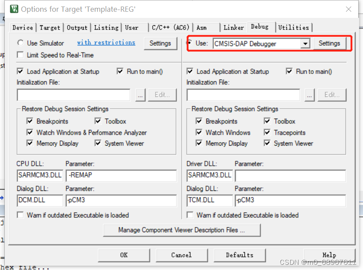Select the Use hardware debugger radio button

(190, 43)
